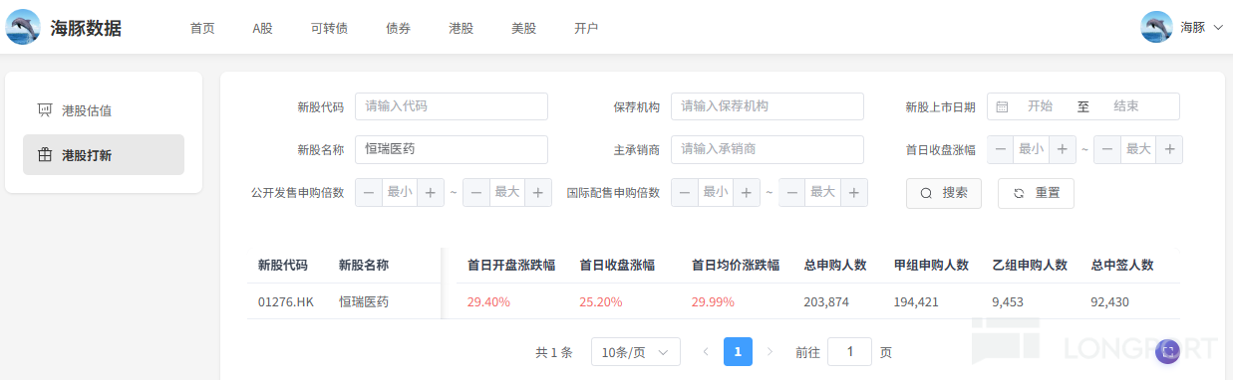This screenshot has height=380, width=1233.
Task: Increase 公开发售申购倍数 maximum with plus
Action: pos(538,192)
